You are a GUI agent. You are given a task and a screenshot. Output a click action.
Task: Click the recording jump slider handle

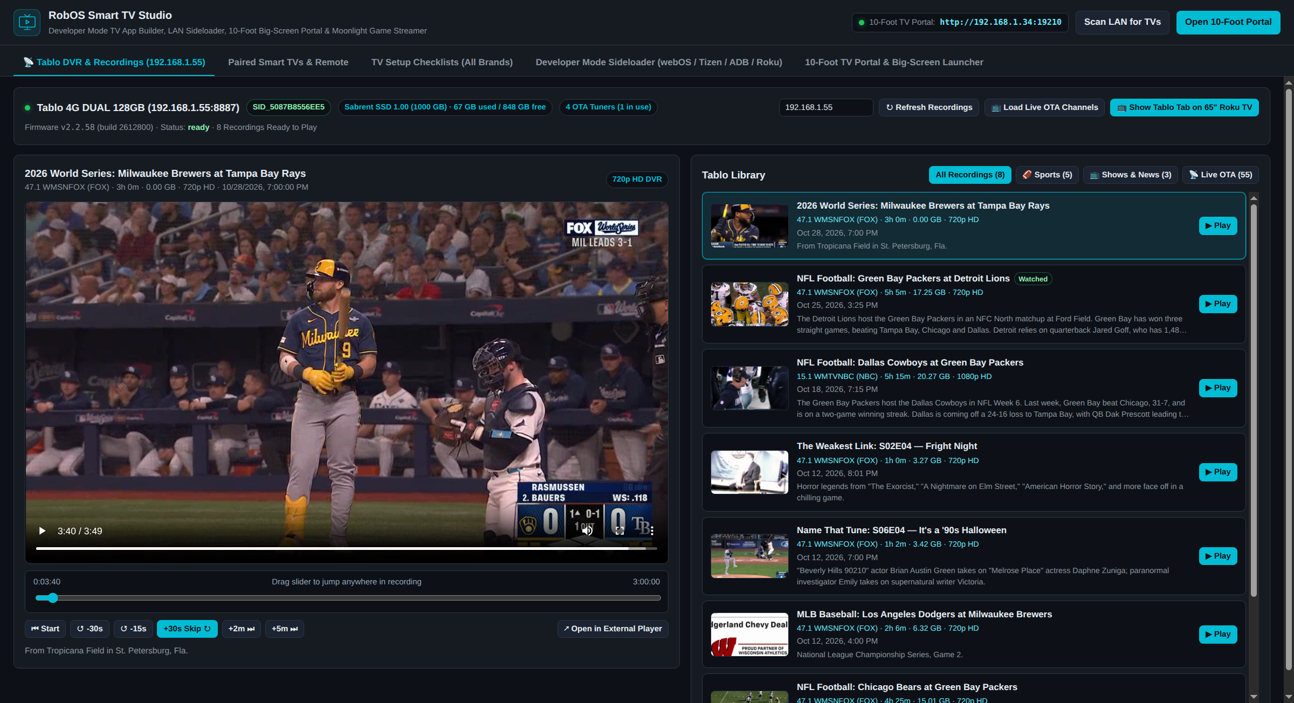tap(52, 597)
